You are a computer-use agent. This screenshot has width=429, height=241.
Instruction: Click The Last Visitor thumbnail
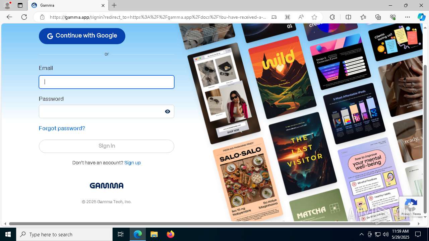(x=303, y=153)
